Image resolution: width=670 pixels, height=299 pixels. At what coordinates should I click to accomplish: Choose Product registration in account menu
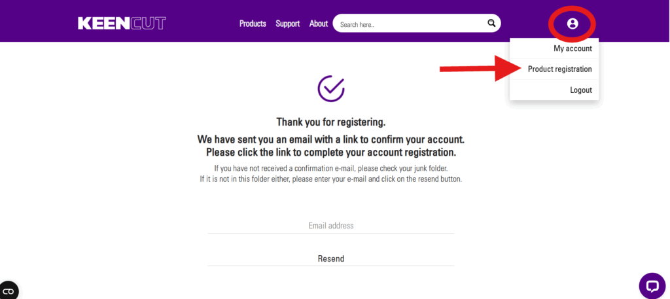coord(559,69)
